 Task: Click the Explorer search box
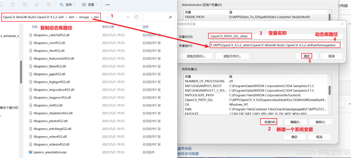(158, 17)
